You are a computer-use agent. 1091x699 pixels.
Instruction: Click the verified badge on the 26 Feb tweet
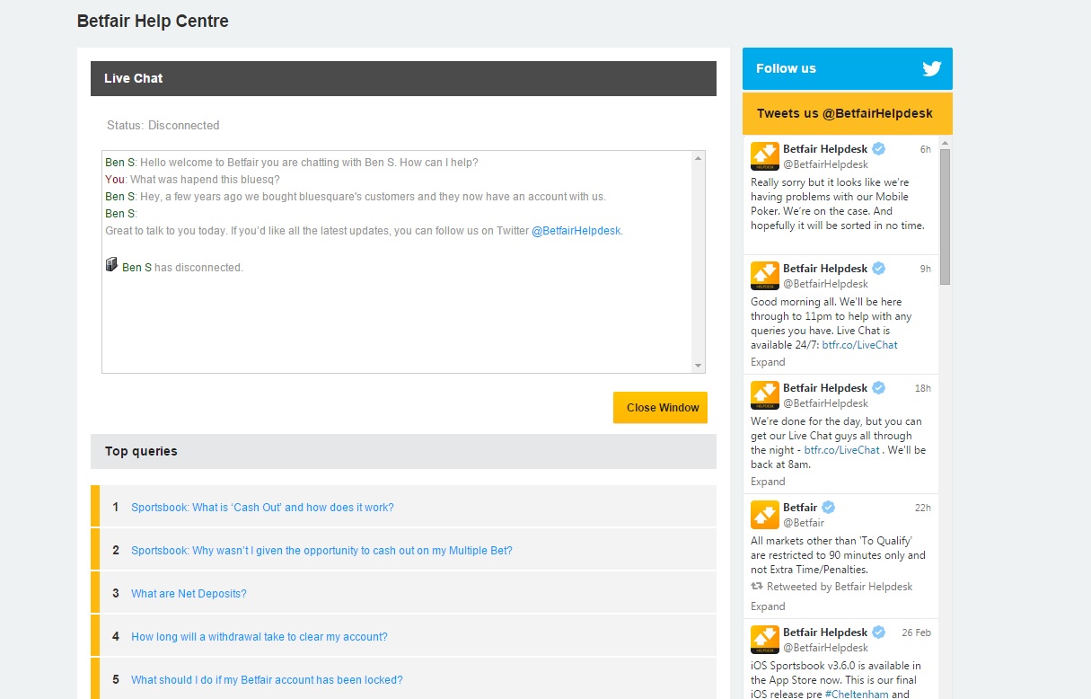point(879,633)
